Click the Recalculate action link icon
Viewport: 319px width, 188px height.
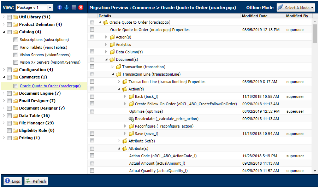click(131, 119)
